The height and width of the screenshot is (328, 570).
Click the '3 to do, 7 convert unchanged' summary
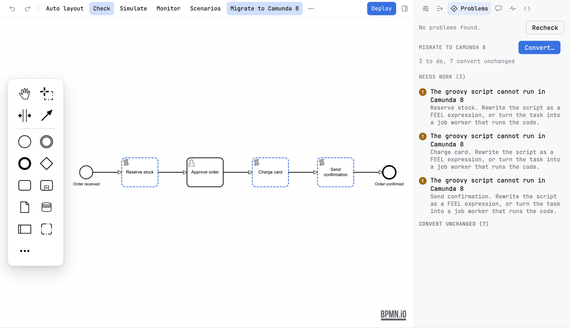click(467, 61)
